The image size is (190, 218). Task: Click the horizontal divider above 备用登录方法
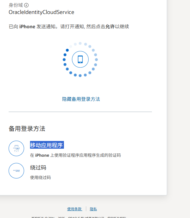point(80,112)
